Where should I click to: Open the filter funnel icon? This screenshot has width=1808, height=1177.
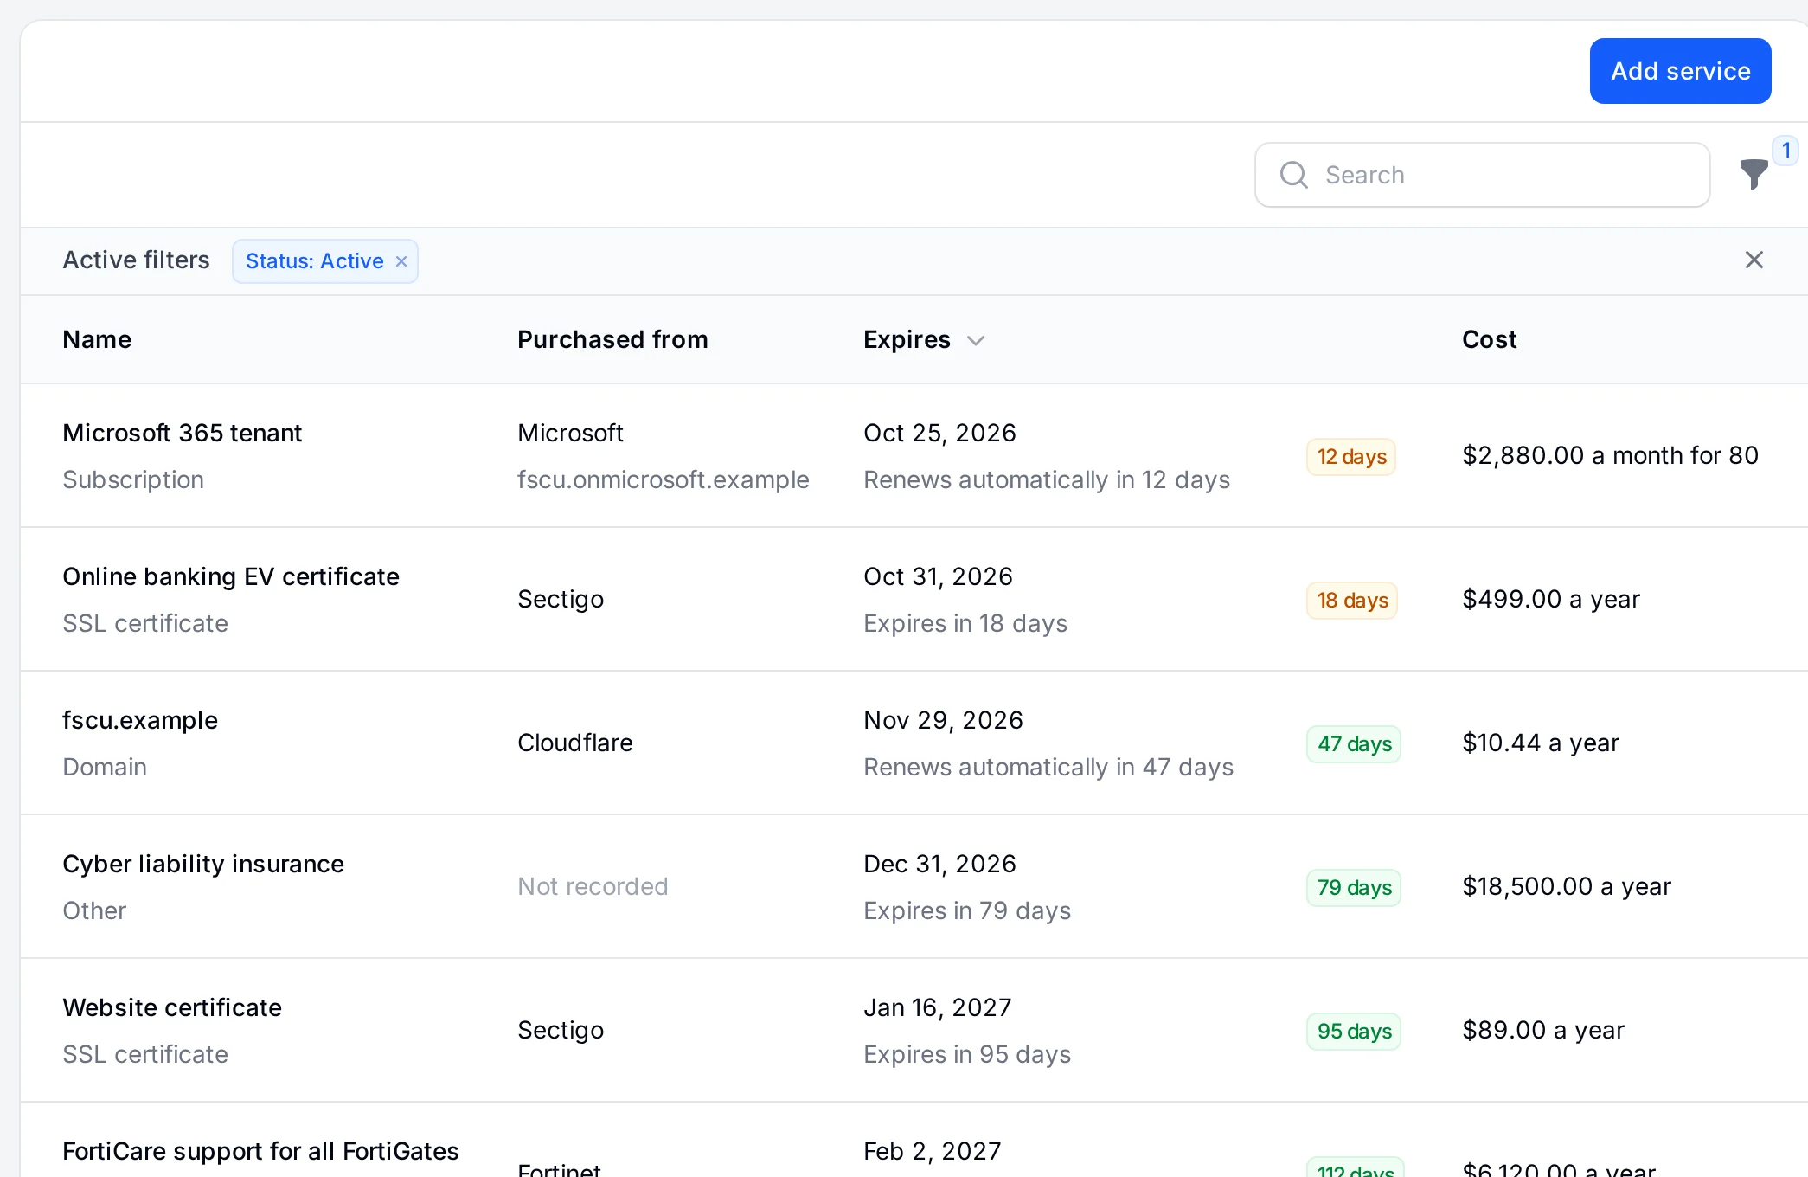coord(1754,174)
